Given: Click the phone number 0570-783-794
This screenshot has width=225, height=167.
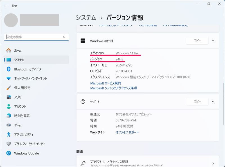Looking at the screenshot, I should [x=126, y=120].
